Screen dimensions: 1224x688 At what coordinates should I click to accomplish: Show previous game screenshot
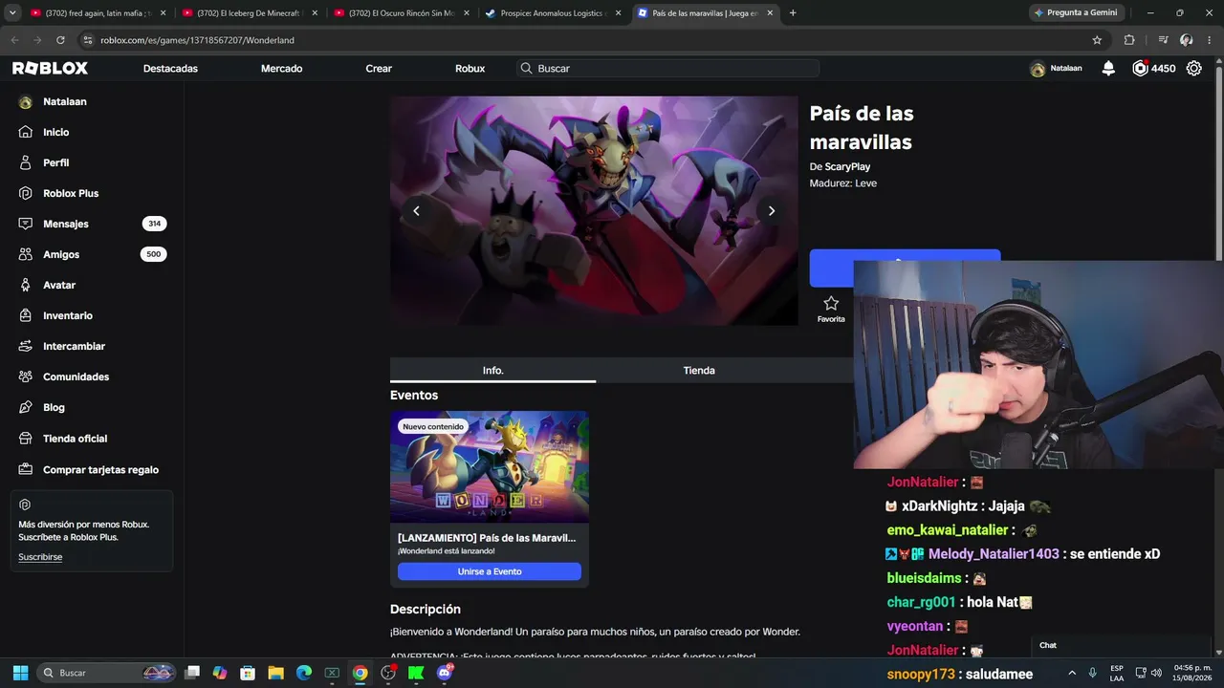click(x=416, y=211)
